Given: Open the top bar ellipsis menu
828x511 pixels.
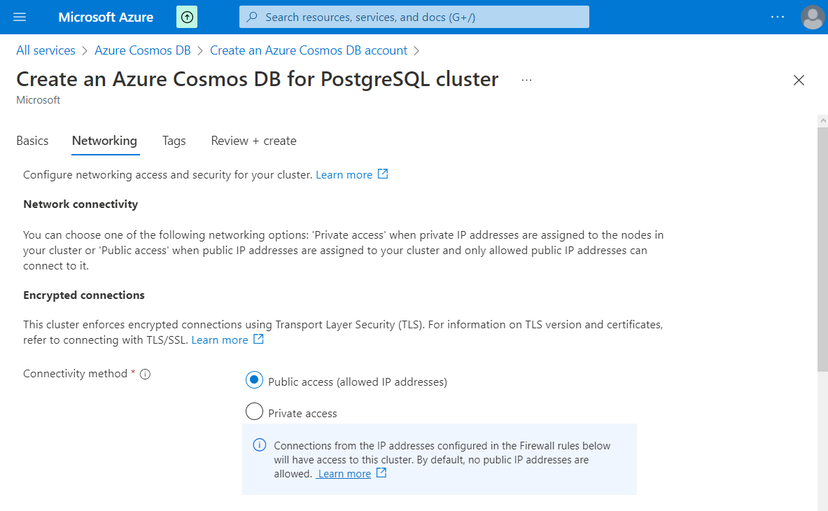Looking at the screenshot, I should (x=778, y=17).
